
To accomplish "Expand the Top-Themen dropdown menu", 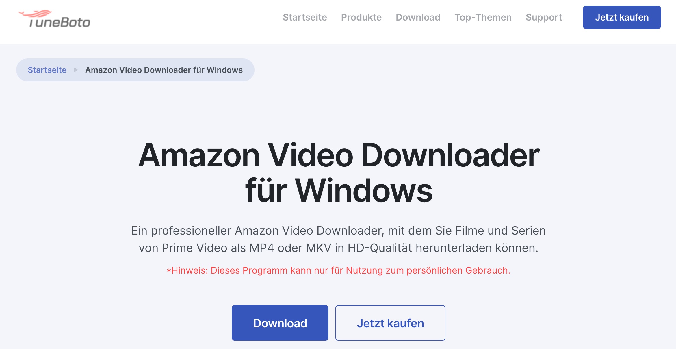I will coord(482,17).
